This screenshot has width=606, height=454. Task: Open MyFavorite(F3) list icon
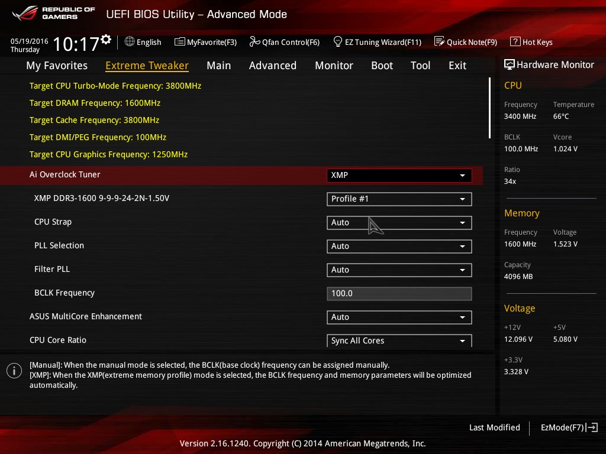(x=180, y=42)
